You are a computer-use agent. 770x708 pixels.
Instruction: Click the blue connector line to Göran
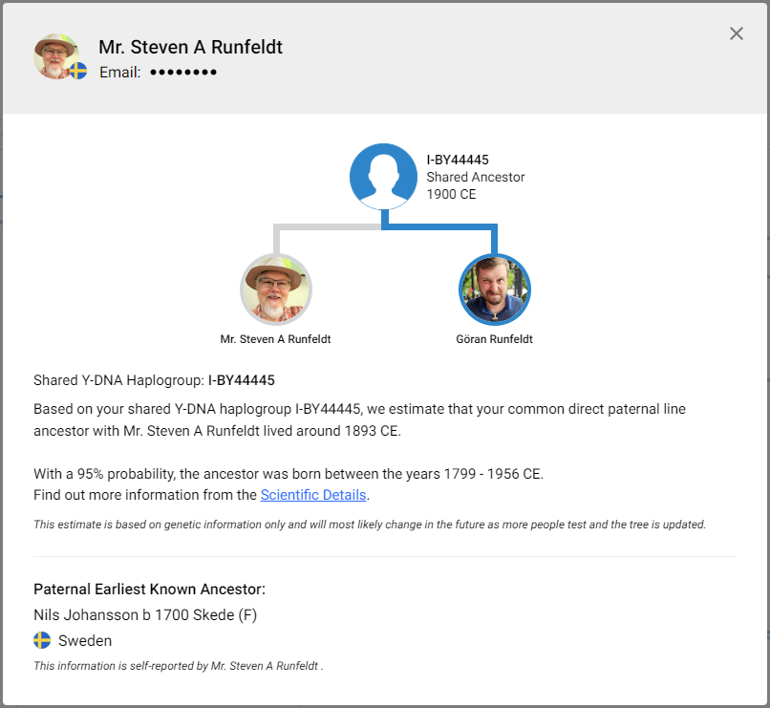tap(440, 226)
